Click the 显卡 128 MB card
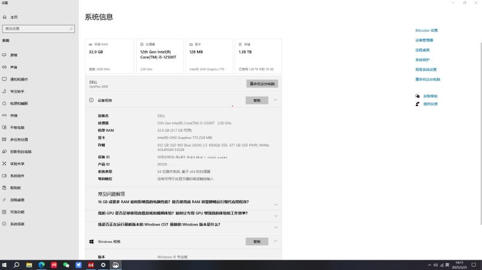 [209, 56]
